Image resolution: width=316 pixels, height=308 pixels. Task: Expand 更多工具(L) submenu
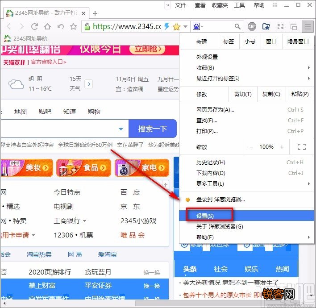[246, 184]
